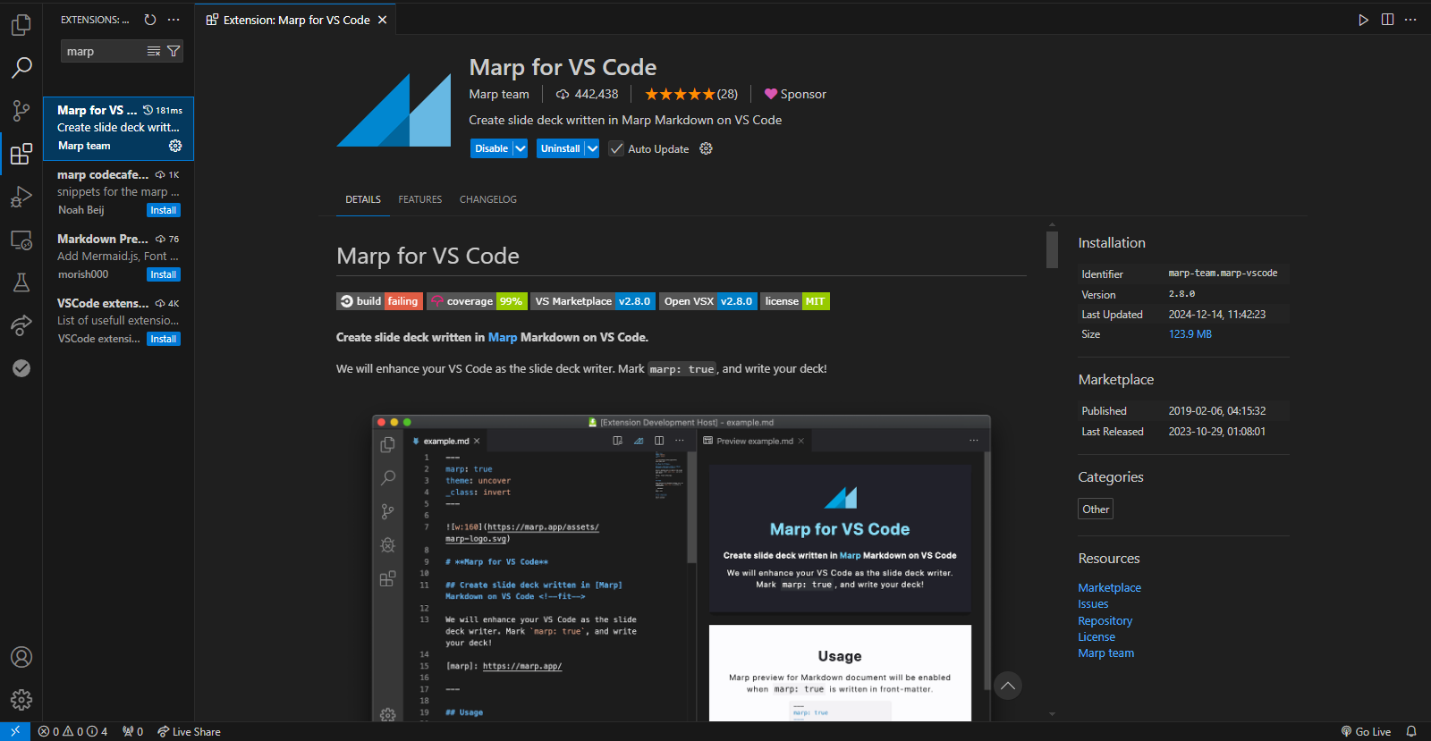Open the Sponsor heart link
This screenshot has height=741, width=1431.
click(x=795, y=94)
